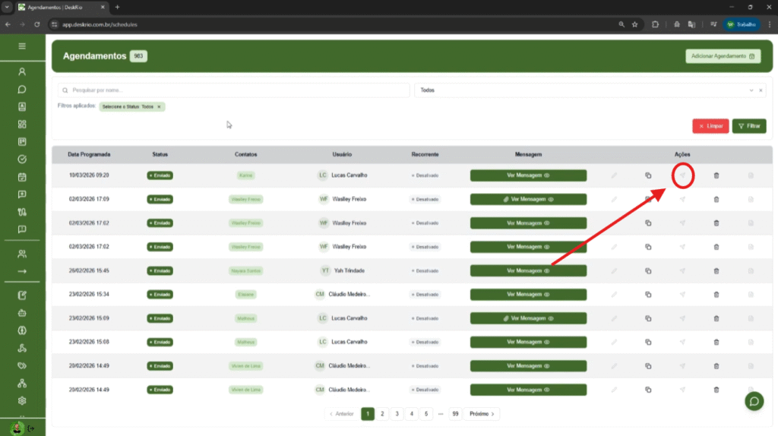Click the send icon in the first row

point(682,175)
